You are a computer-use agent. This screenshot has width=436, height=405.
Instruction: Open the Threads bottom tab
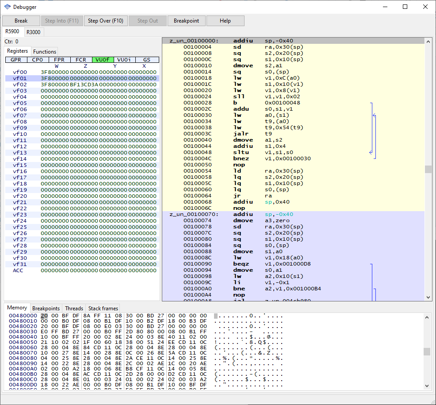tap(74, 309)
